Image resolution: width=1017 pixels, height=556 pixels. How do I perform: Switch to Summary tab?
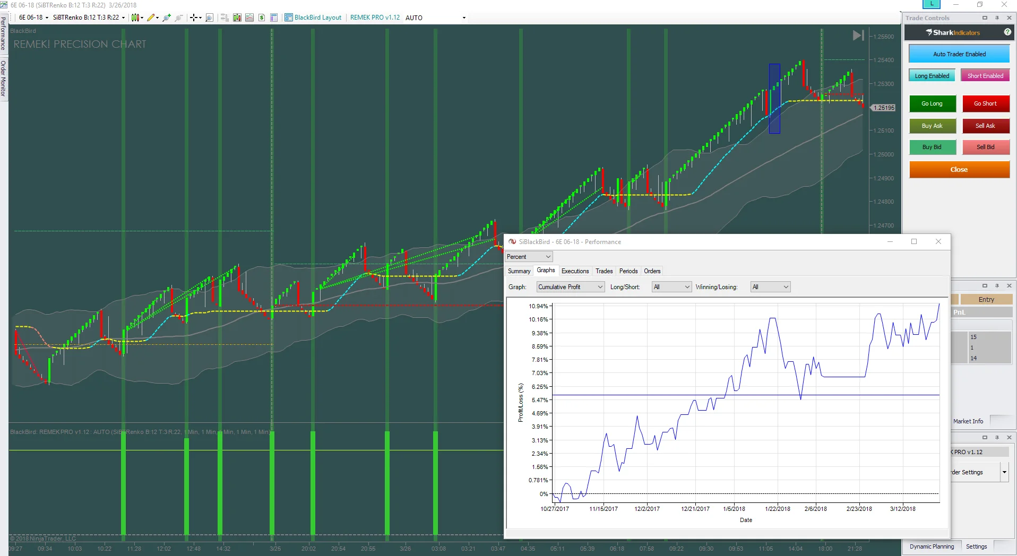519,271
